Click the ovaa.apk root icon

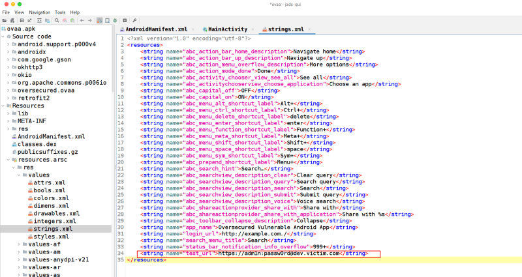pyautogui.click(x=4, y=29)
